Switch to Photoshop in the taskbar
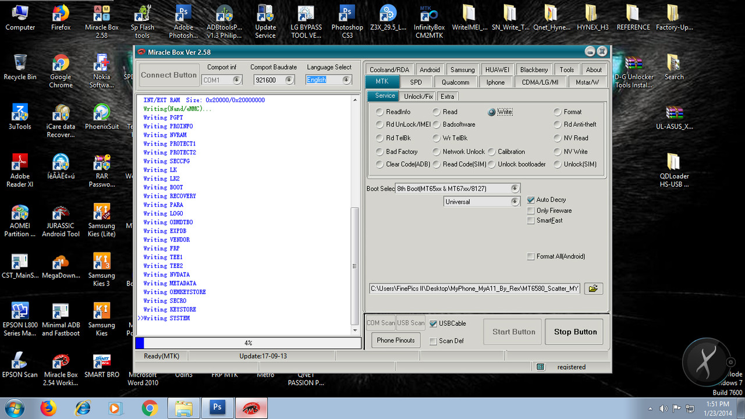Screen dimensions: 745x419 tap(217, 407)
